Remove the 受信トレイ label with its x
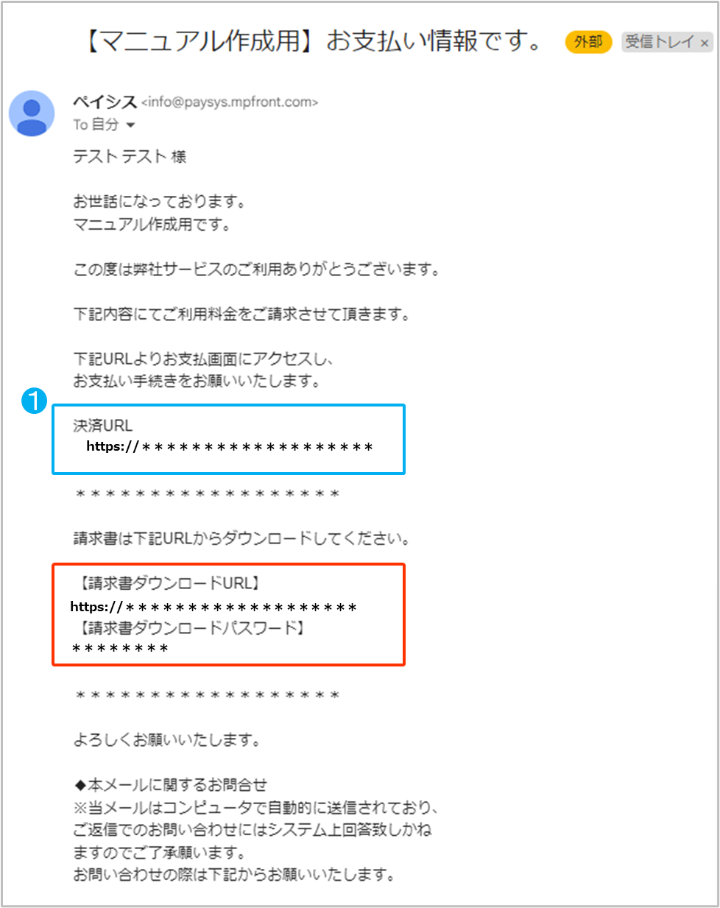 click(x=705, y=43)
